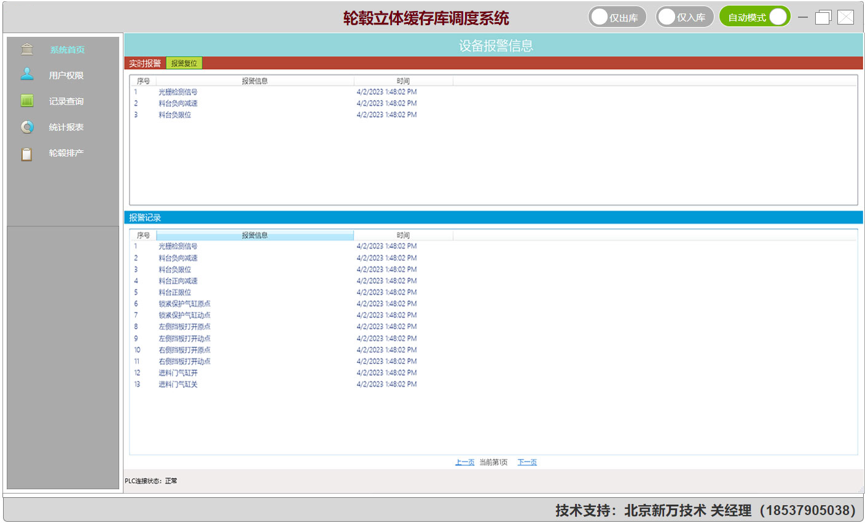Switch to the 实时报警 tab
865x523 pixels.
coord(145,63)
